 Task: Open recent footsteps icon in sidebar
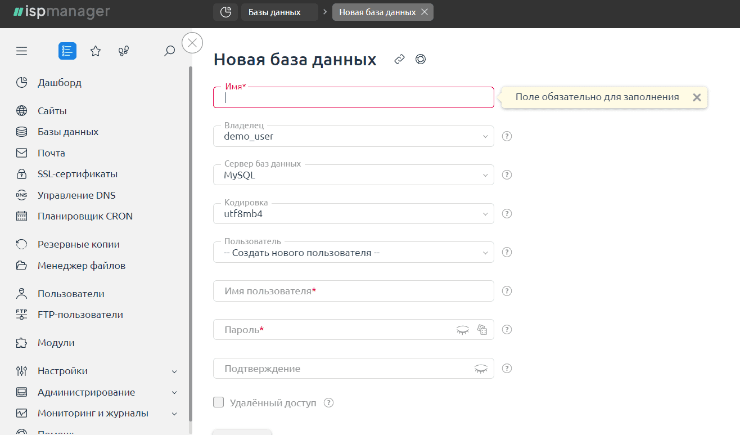(124, 51)
